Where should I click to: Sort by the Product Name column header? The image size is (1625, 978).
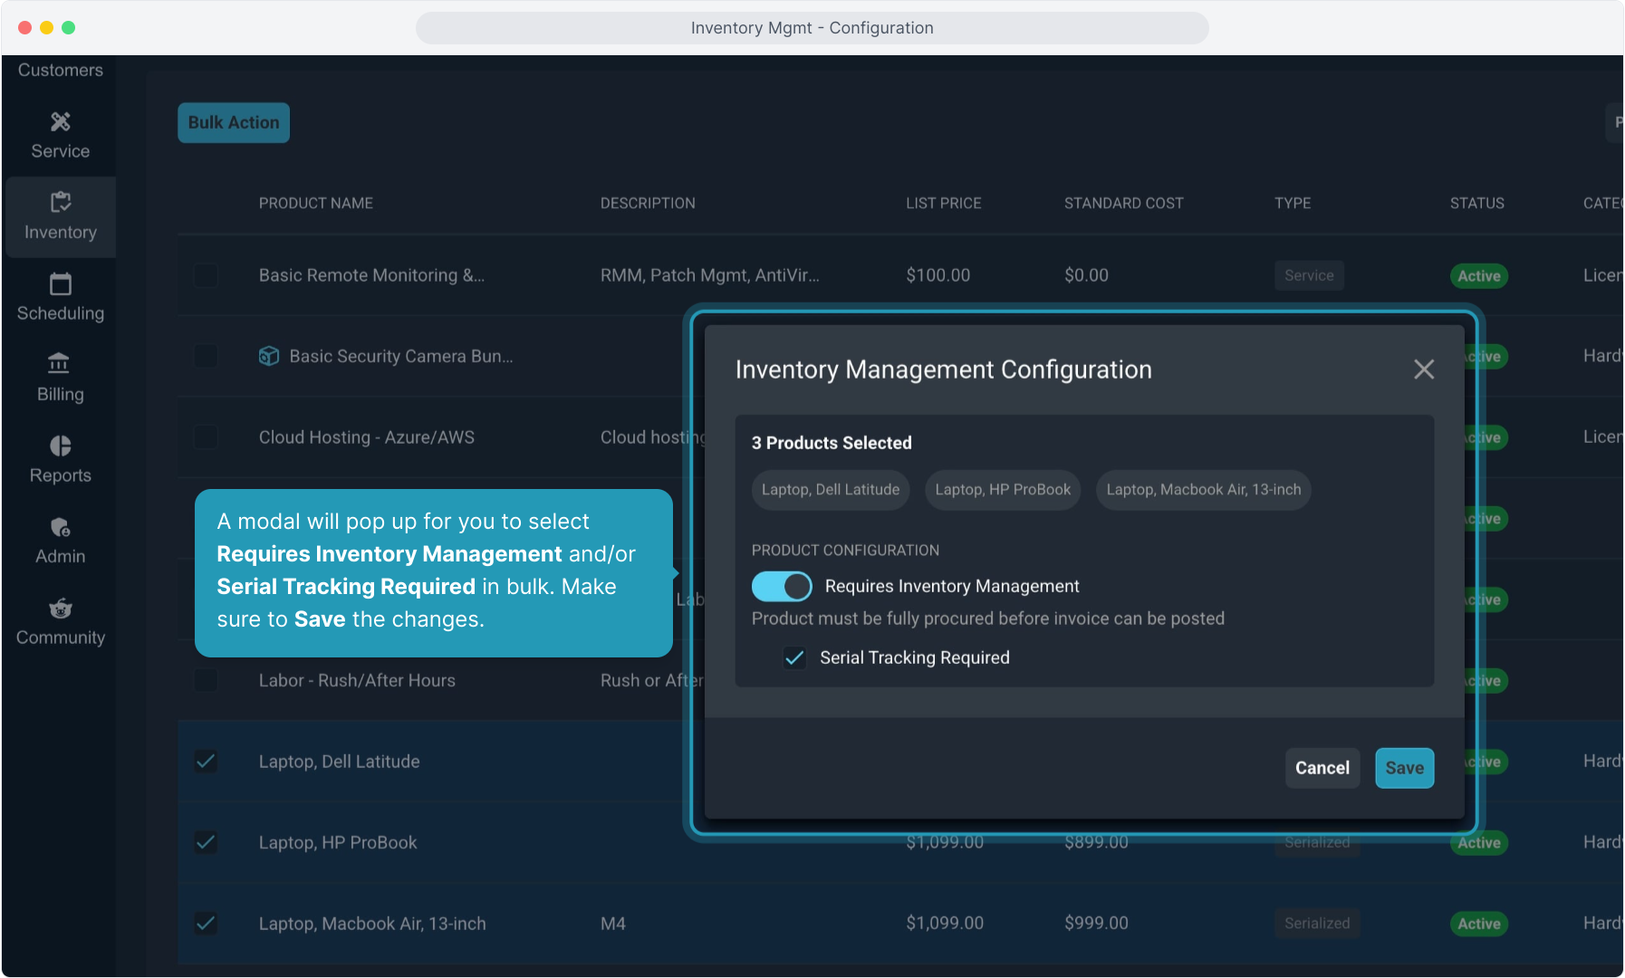(315, 204)
